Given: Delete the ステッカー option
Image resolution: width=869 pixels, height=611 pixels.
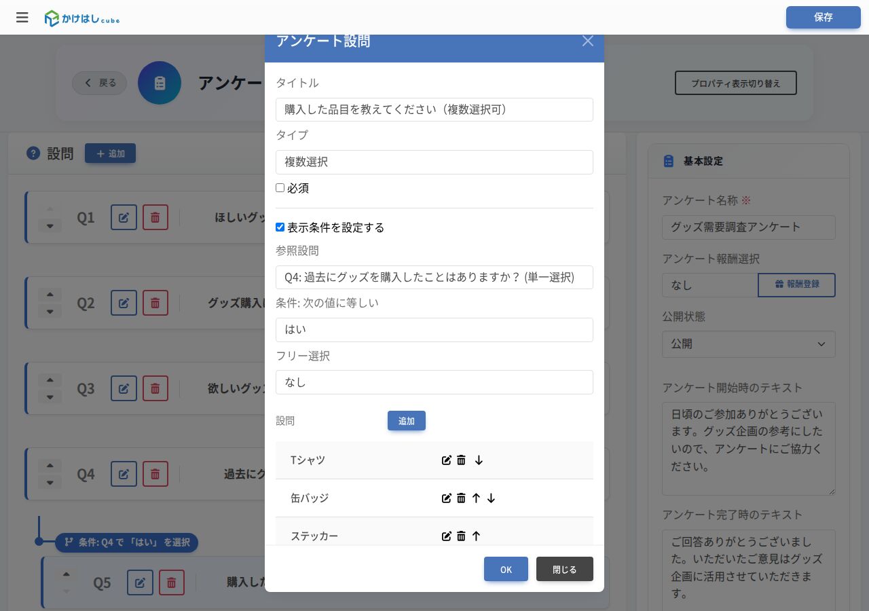Looking at the screenshot, I should [x=461, y=536].
